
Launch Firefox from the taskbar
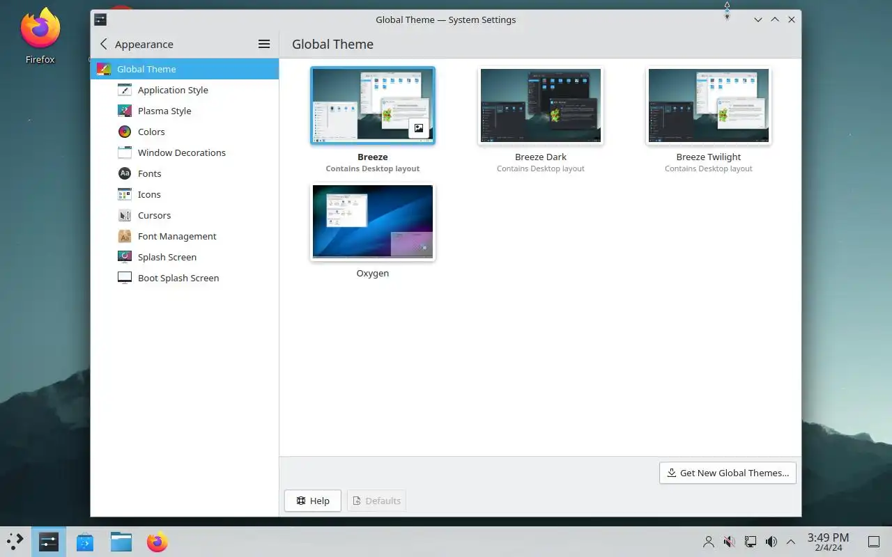coord(157,542)
